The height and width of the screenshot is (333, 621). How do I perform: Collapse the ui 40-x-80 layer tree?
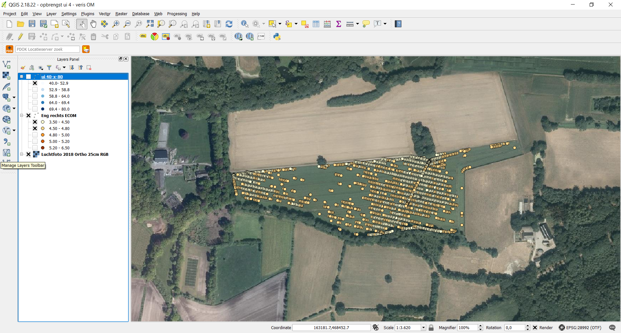pos(22,77)
